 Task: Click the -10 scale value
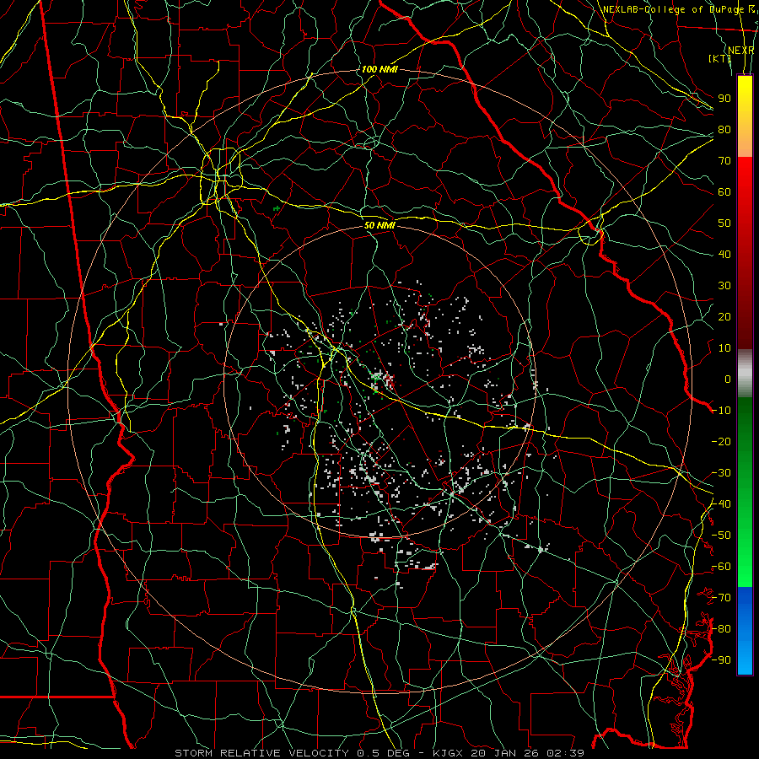[721, 411]
